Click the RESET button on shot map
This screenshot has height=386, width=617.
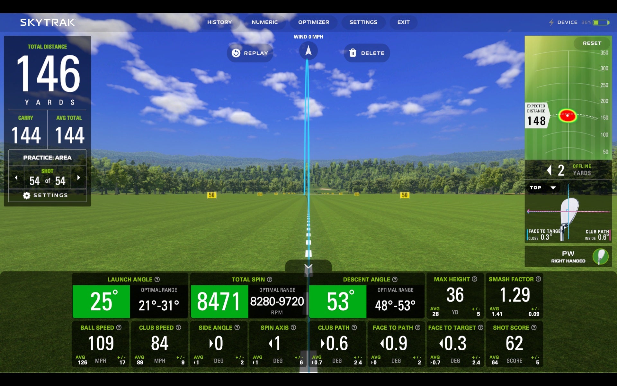pyautogui.click(x=592, y=43)
